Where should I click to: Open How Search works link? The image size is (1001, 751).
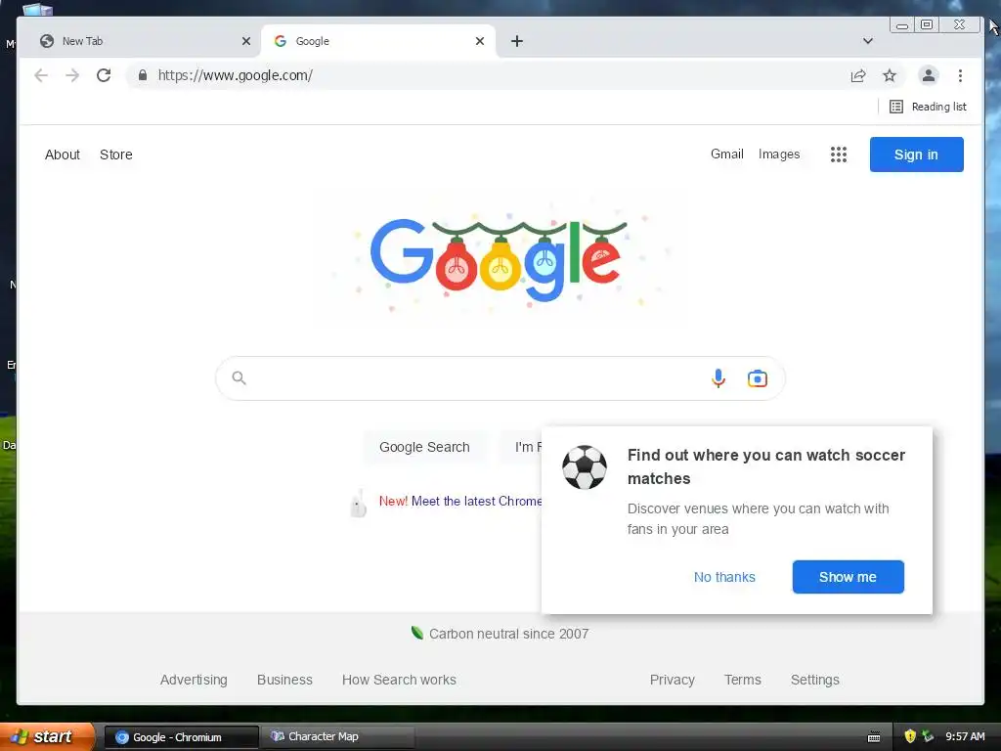point(399,680)
